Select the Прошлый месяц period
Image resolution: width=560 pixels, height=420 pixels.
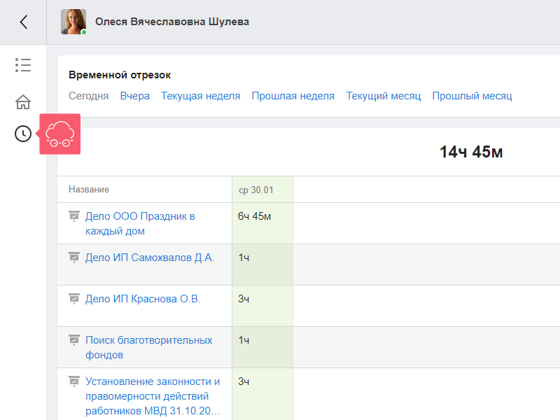[x=472, y=96]
